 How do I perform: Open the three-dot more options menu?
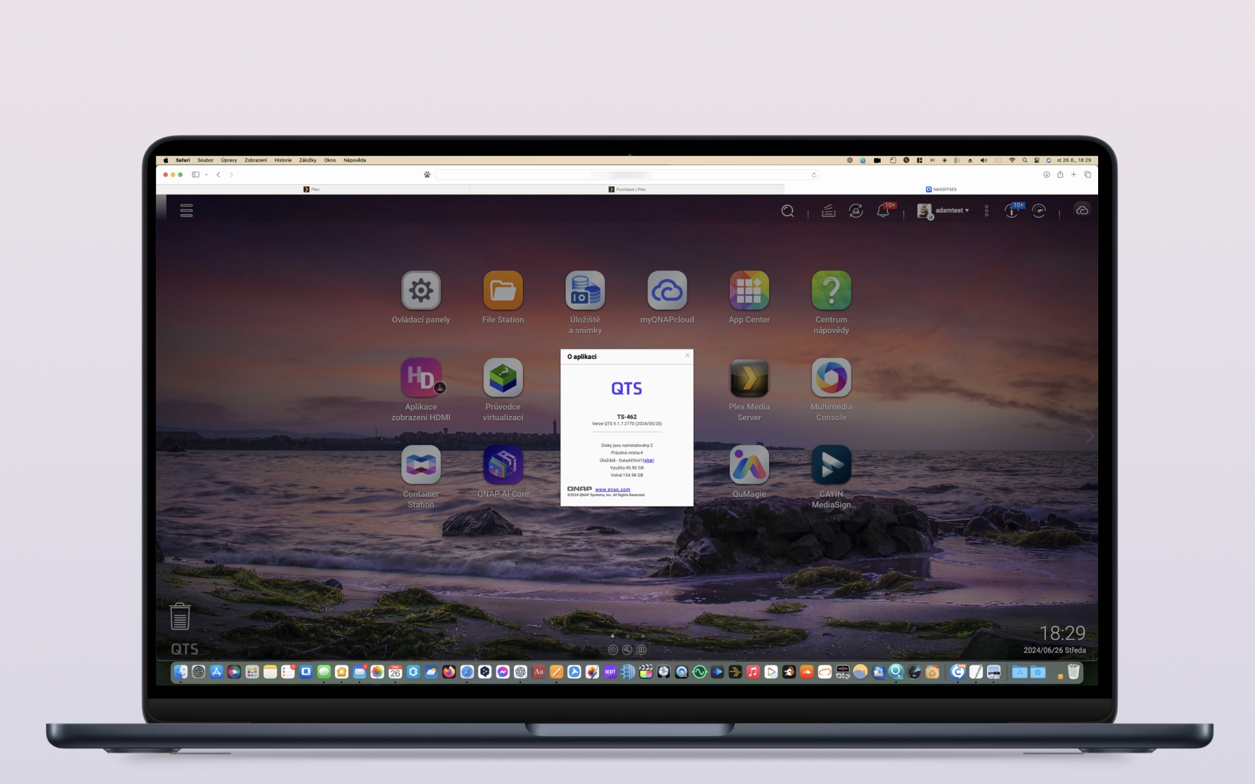tap(986, 211)
